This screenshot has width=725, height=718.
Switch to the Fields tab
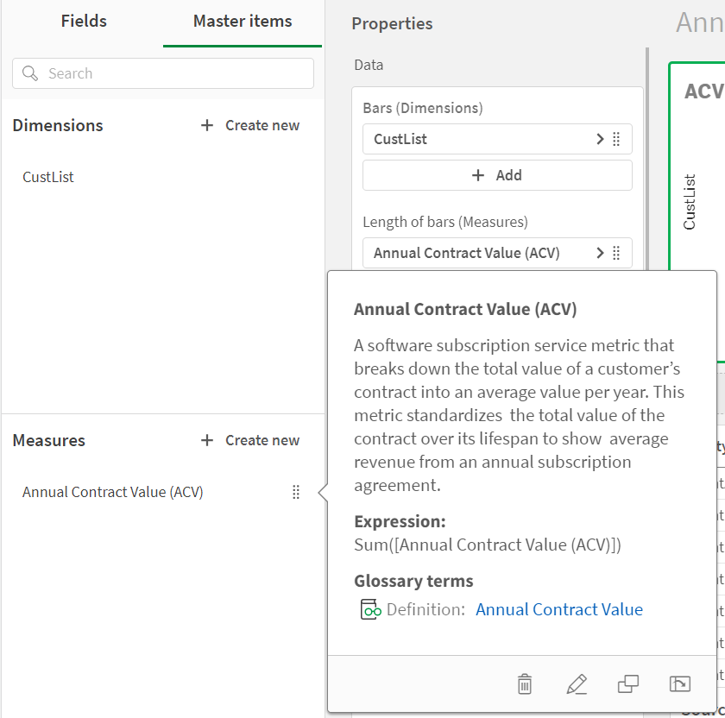pyautogui.click(x=84, y=22)
